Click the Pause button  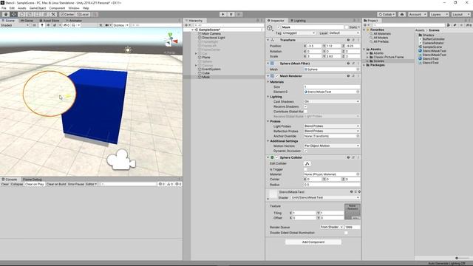(x=231, y=14)
